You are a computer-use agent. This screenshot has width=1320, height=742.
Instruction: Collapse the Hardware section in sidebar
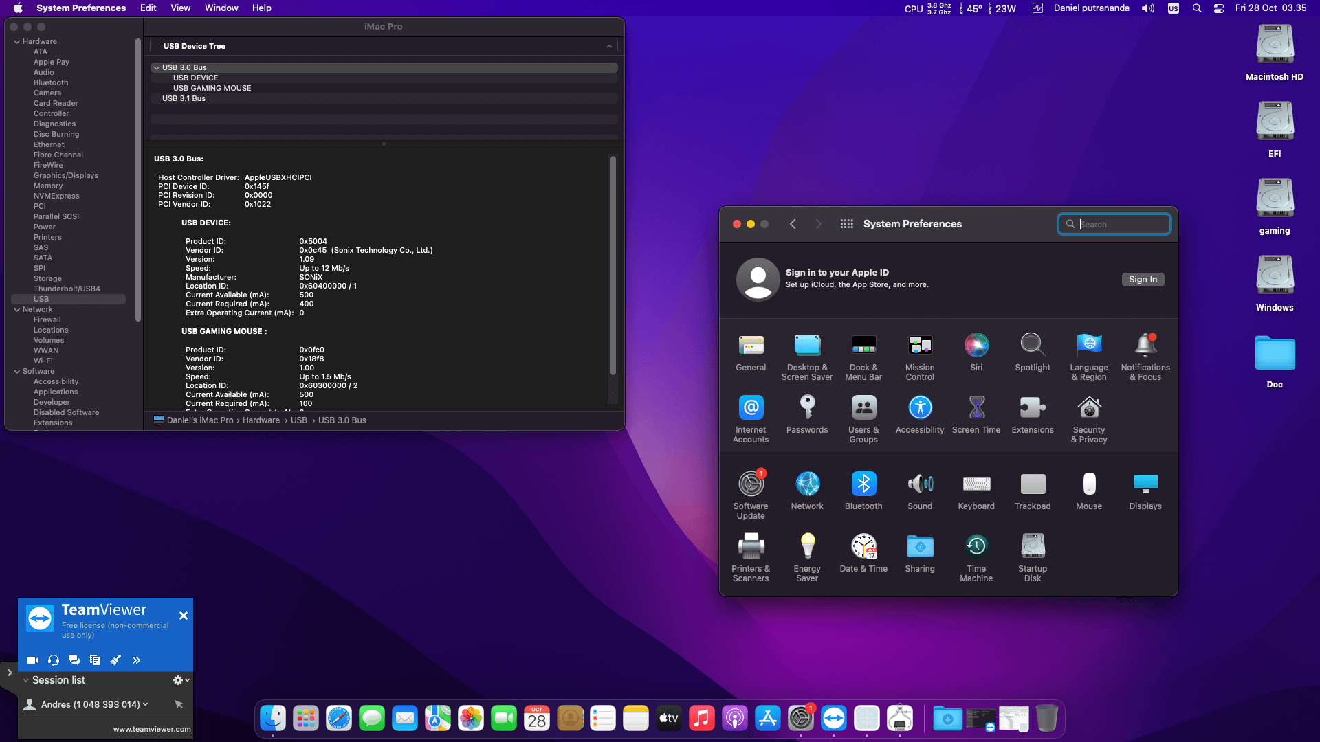(x=17, y=42)
